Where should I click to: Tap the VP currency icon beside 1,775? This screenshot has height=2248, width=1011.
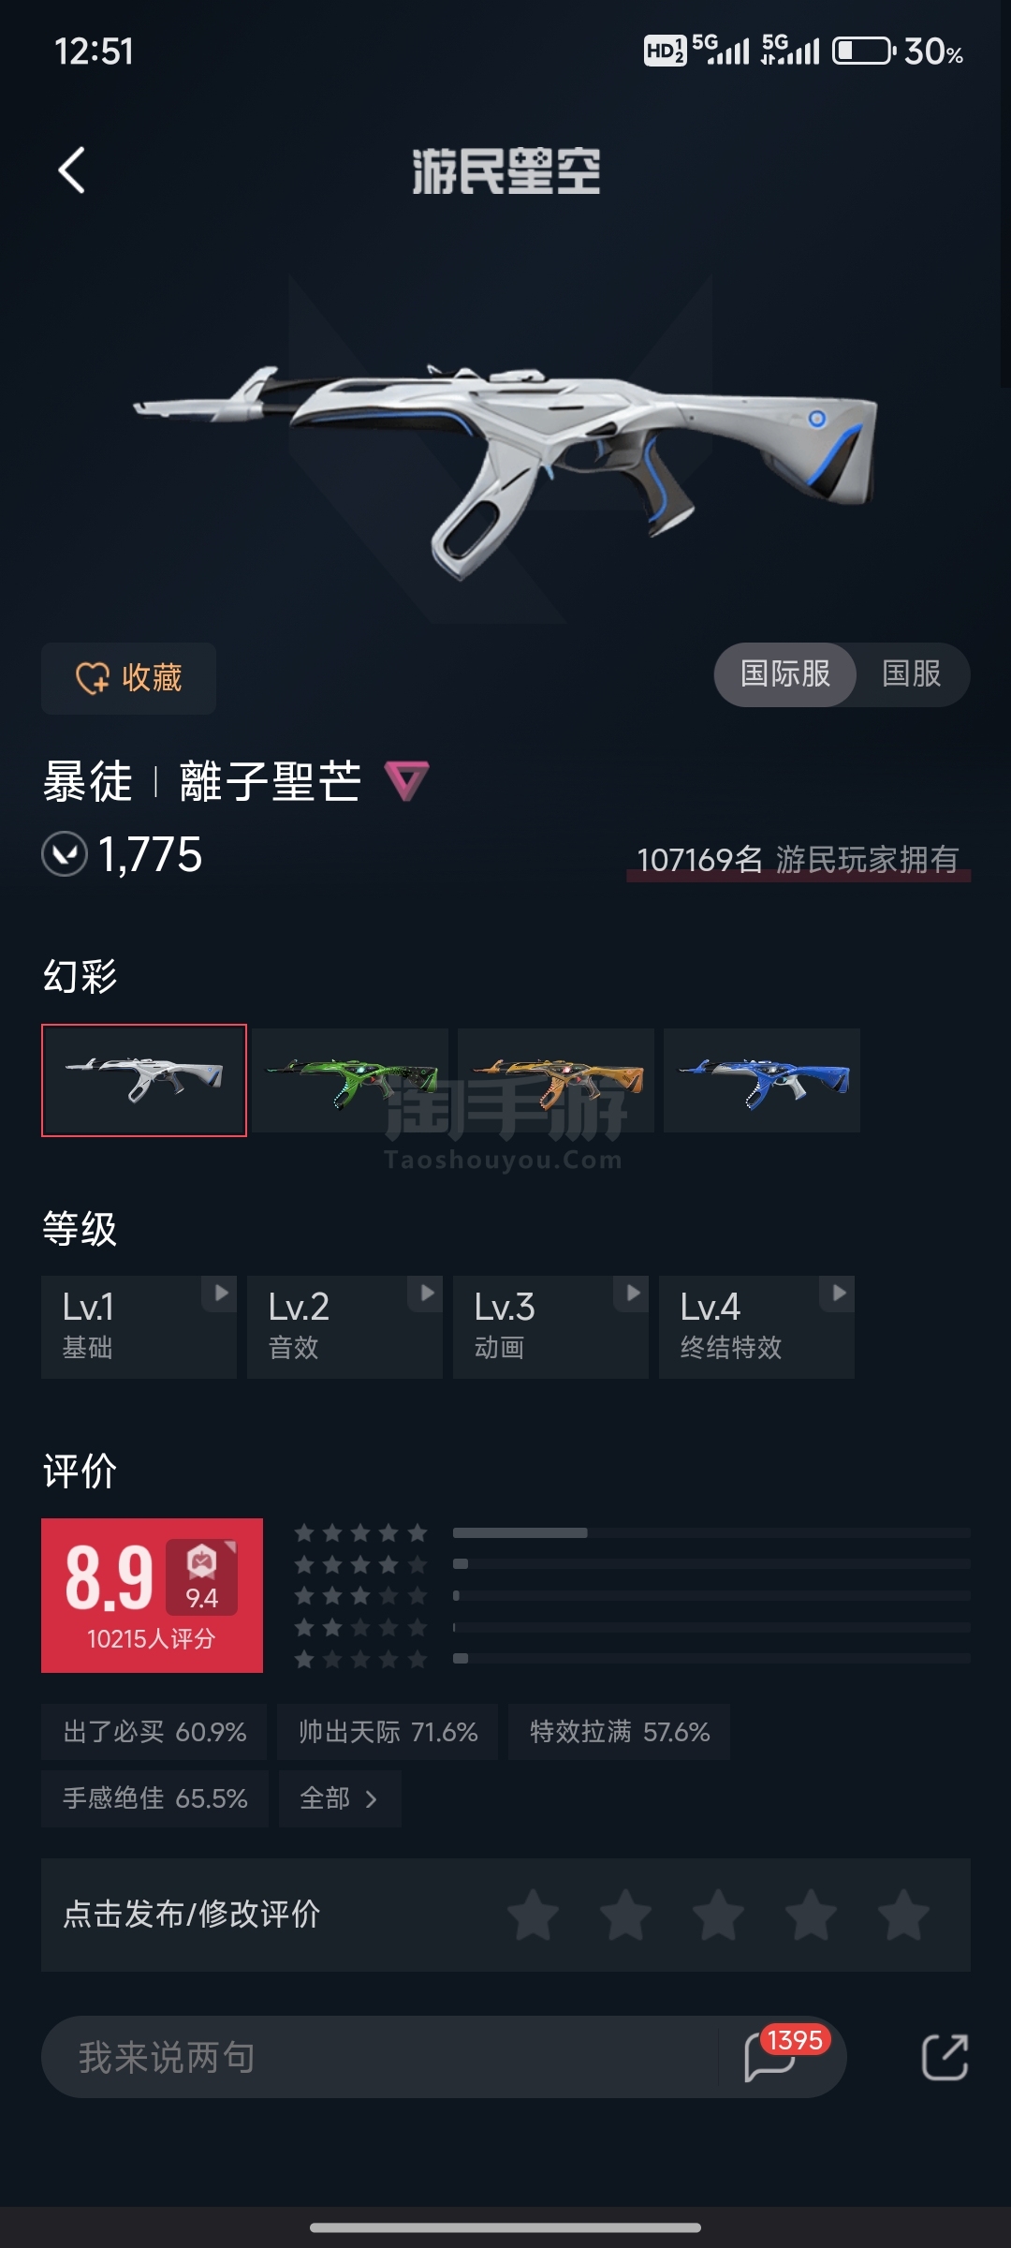point(65,854)
